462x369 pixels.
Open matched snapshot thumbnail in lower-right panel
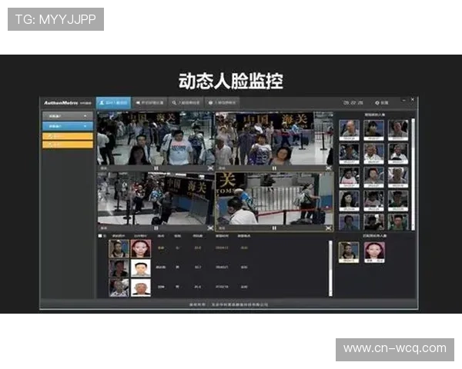pos(349,252)
